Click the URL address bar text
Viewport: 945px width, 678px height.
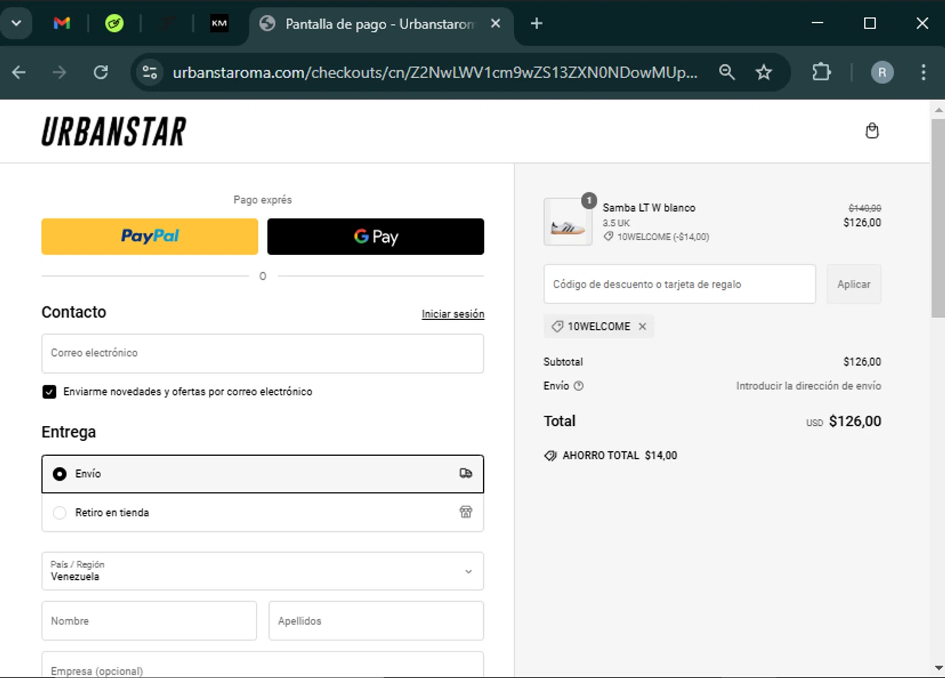click(x=435, y=72)
